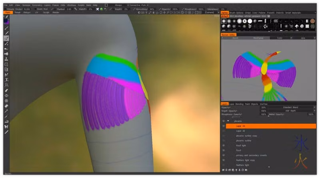This screenshot has height=178, width=320.
Task: Click the white X icon in top toolbar
Action: pyautogui.click(x=98, y=9)
